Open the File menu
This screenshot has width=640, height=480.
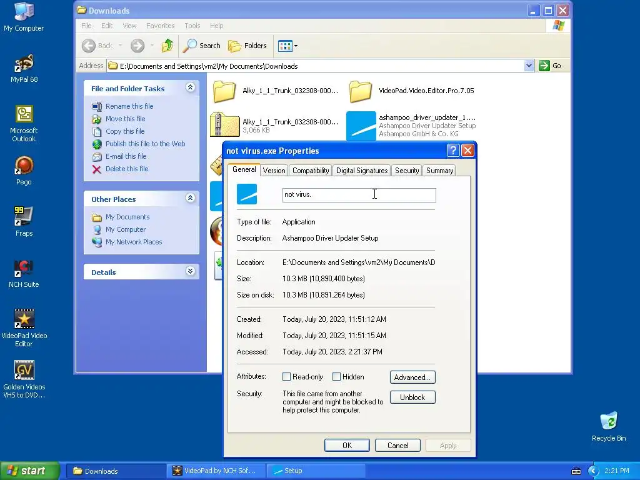(86, 26)
